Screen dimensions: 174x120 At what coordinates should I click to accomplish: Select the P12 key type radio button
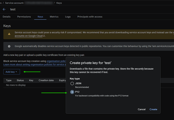pos(72,92)
